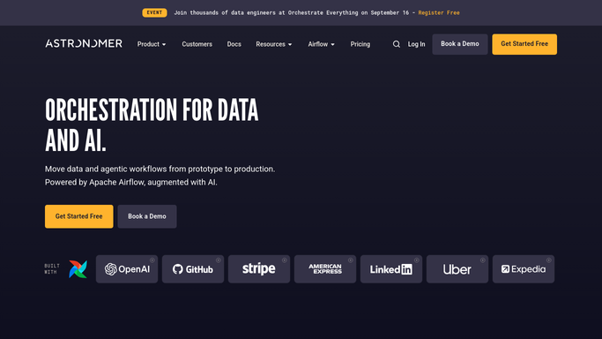Open the Expedia logo card
Viewport: 602px width, 339px height.
click(x=524, y=269)
